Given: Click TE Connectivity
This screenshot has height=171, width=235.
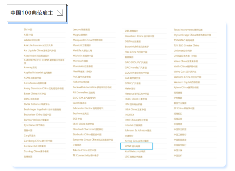Looking at the screenshot, I should (86, 155).
